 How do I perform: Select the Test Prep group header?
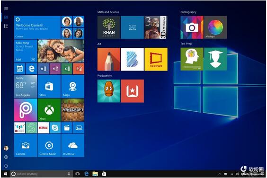(x=186, y=44)
